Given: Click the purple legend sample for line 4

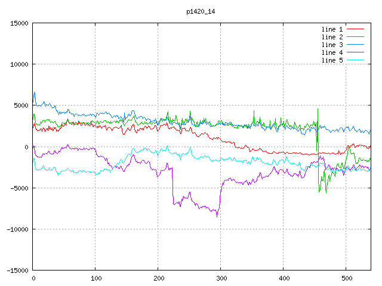Looking at the screenshot, I should pos(355,52).
